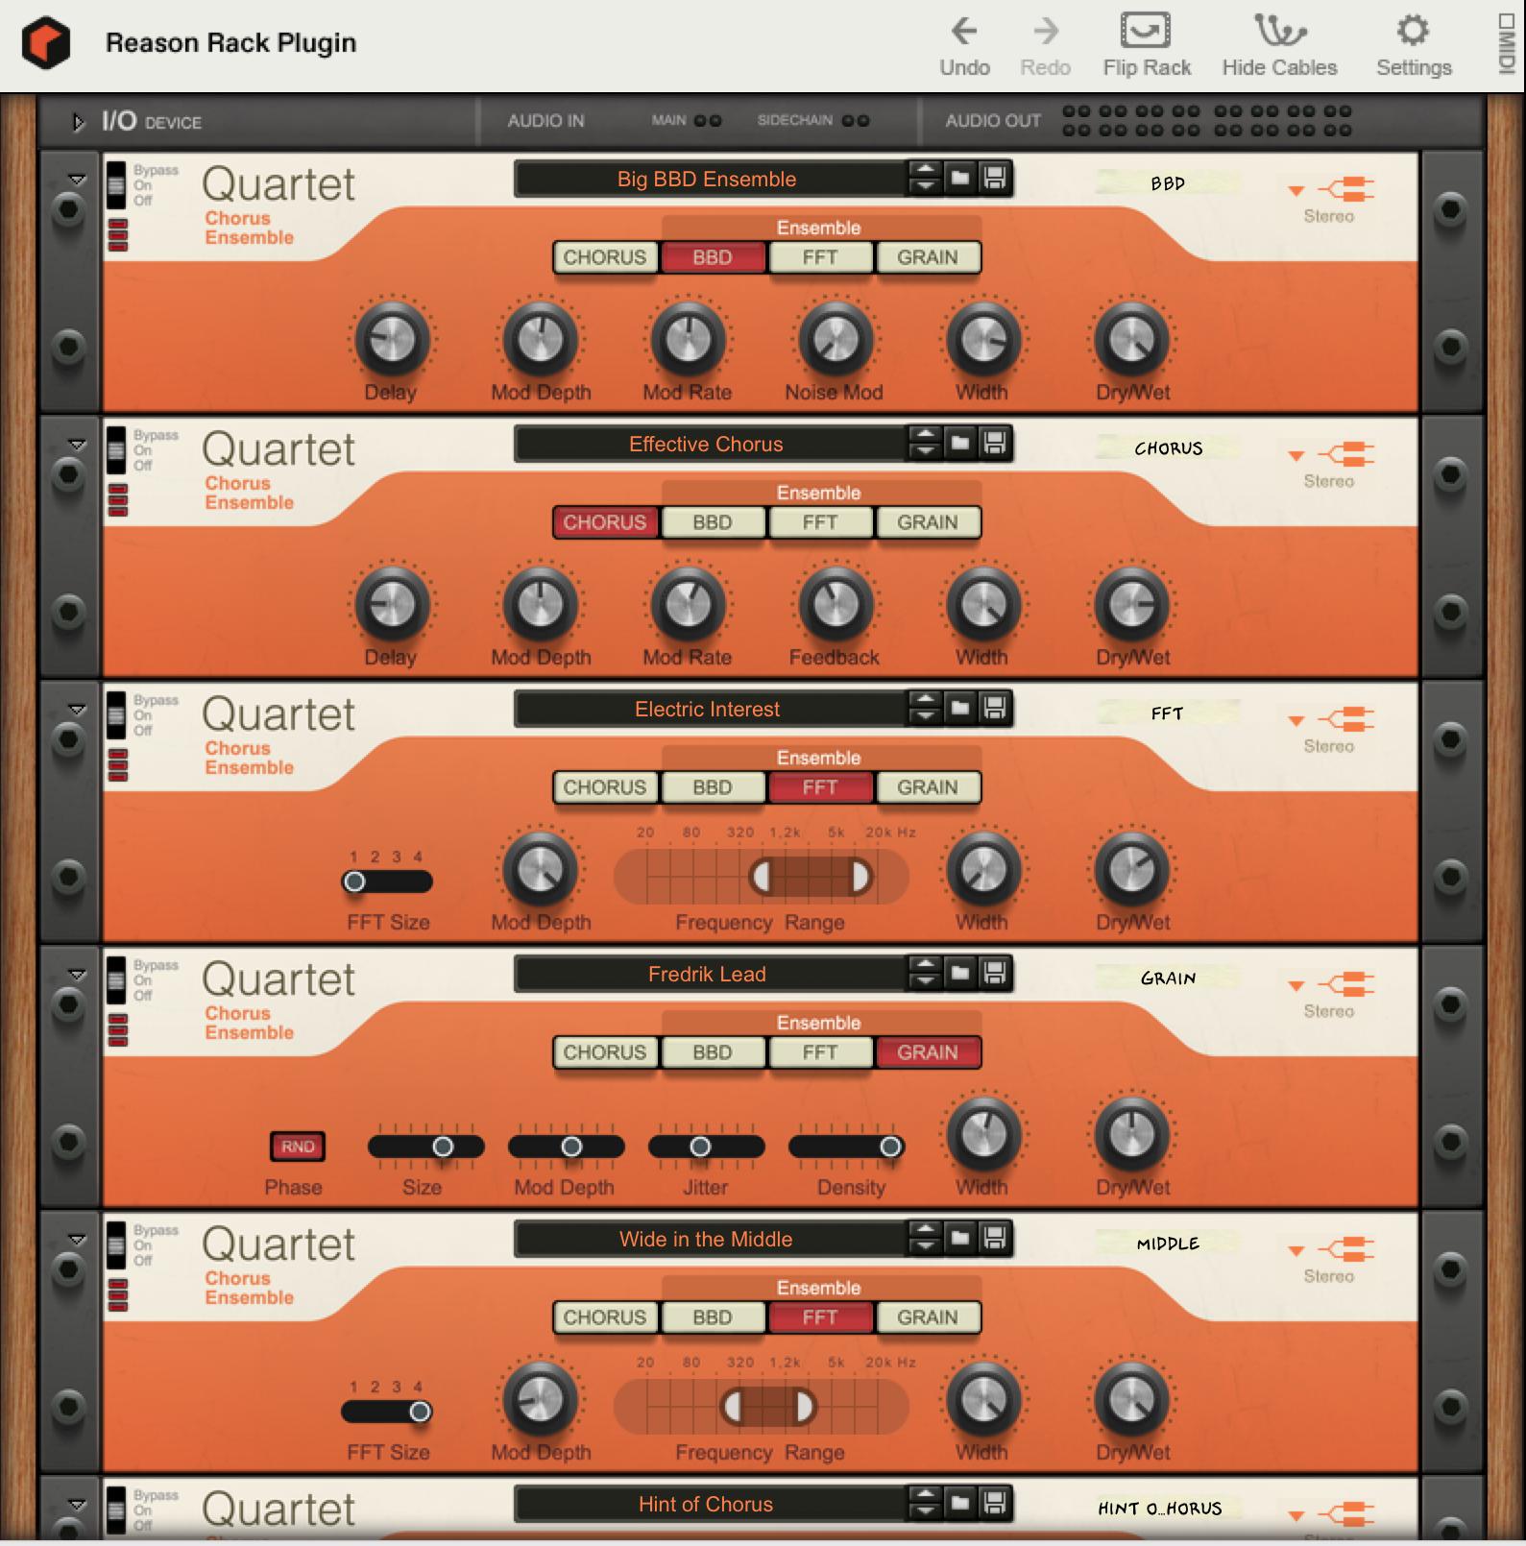Click the Reason logo icon
The width and height of the screenshot is (1526, 1546).
(46, 44)
